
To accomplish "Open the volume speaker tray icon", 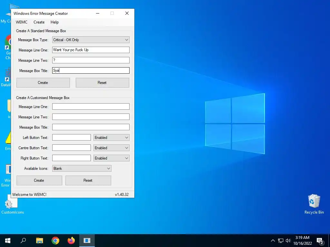I will (x=288, y=241).
